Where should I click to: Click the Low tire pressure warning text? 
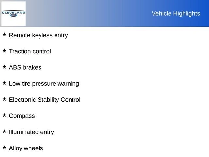click(x=44, y=83)
